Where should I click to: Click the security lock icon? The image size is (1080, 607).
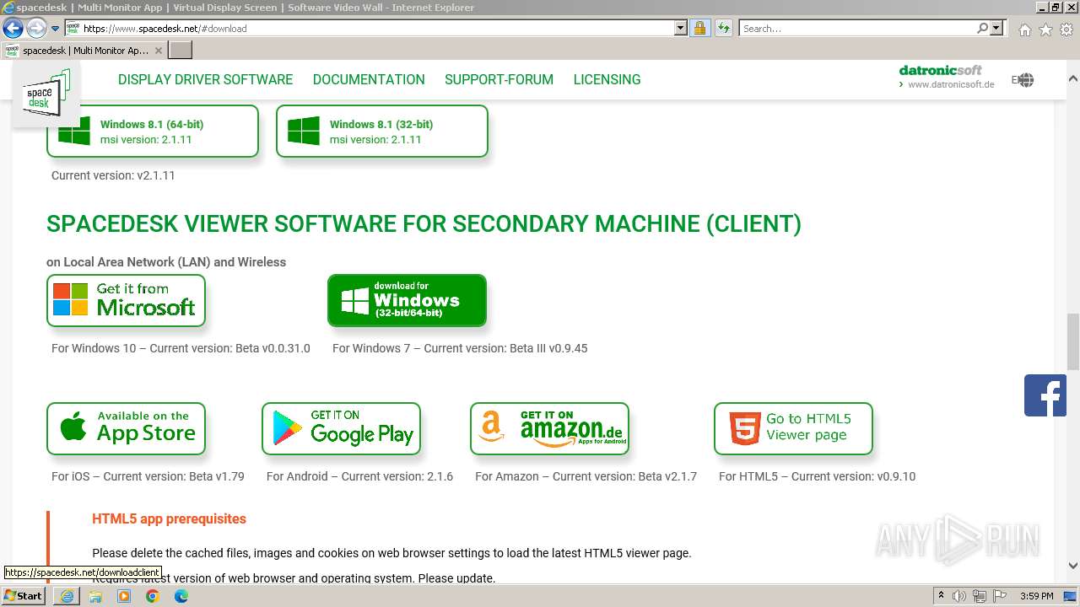tap(699, 28)
